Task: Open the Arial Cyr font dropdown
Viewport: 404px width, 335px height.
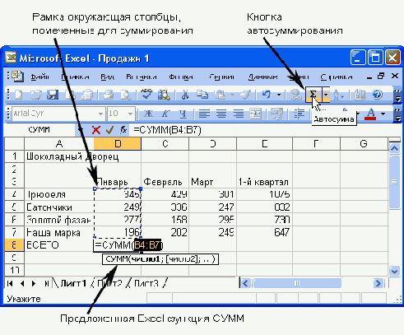Action: click(x=100, y=114)
